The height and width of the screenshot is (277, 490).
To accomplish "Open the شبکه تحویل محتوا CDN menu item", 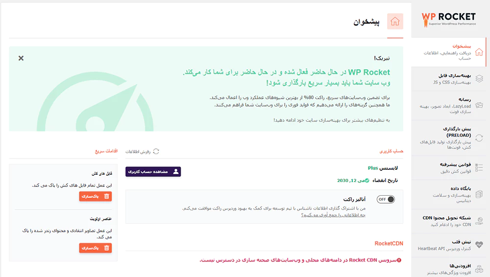I will (x=449, y=221).
